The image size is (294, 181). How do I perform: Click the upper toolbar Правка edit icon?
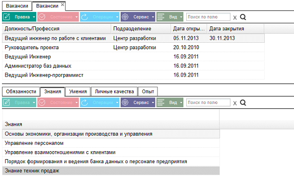(x=6, y=17)
